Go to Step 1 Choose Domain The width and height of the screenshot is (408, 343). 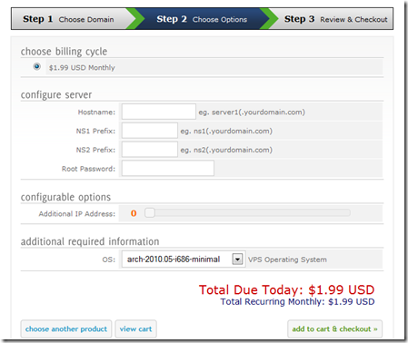pyautogui.click(x=68, y=19)
